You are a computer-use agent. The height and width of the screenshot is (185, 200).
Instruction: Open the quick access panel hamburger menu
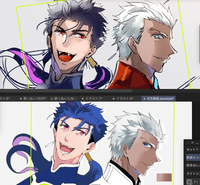(188, 142)
